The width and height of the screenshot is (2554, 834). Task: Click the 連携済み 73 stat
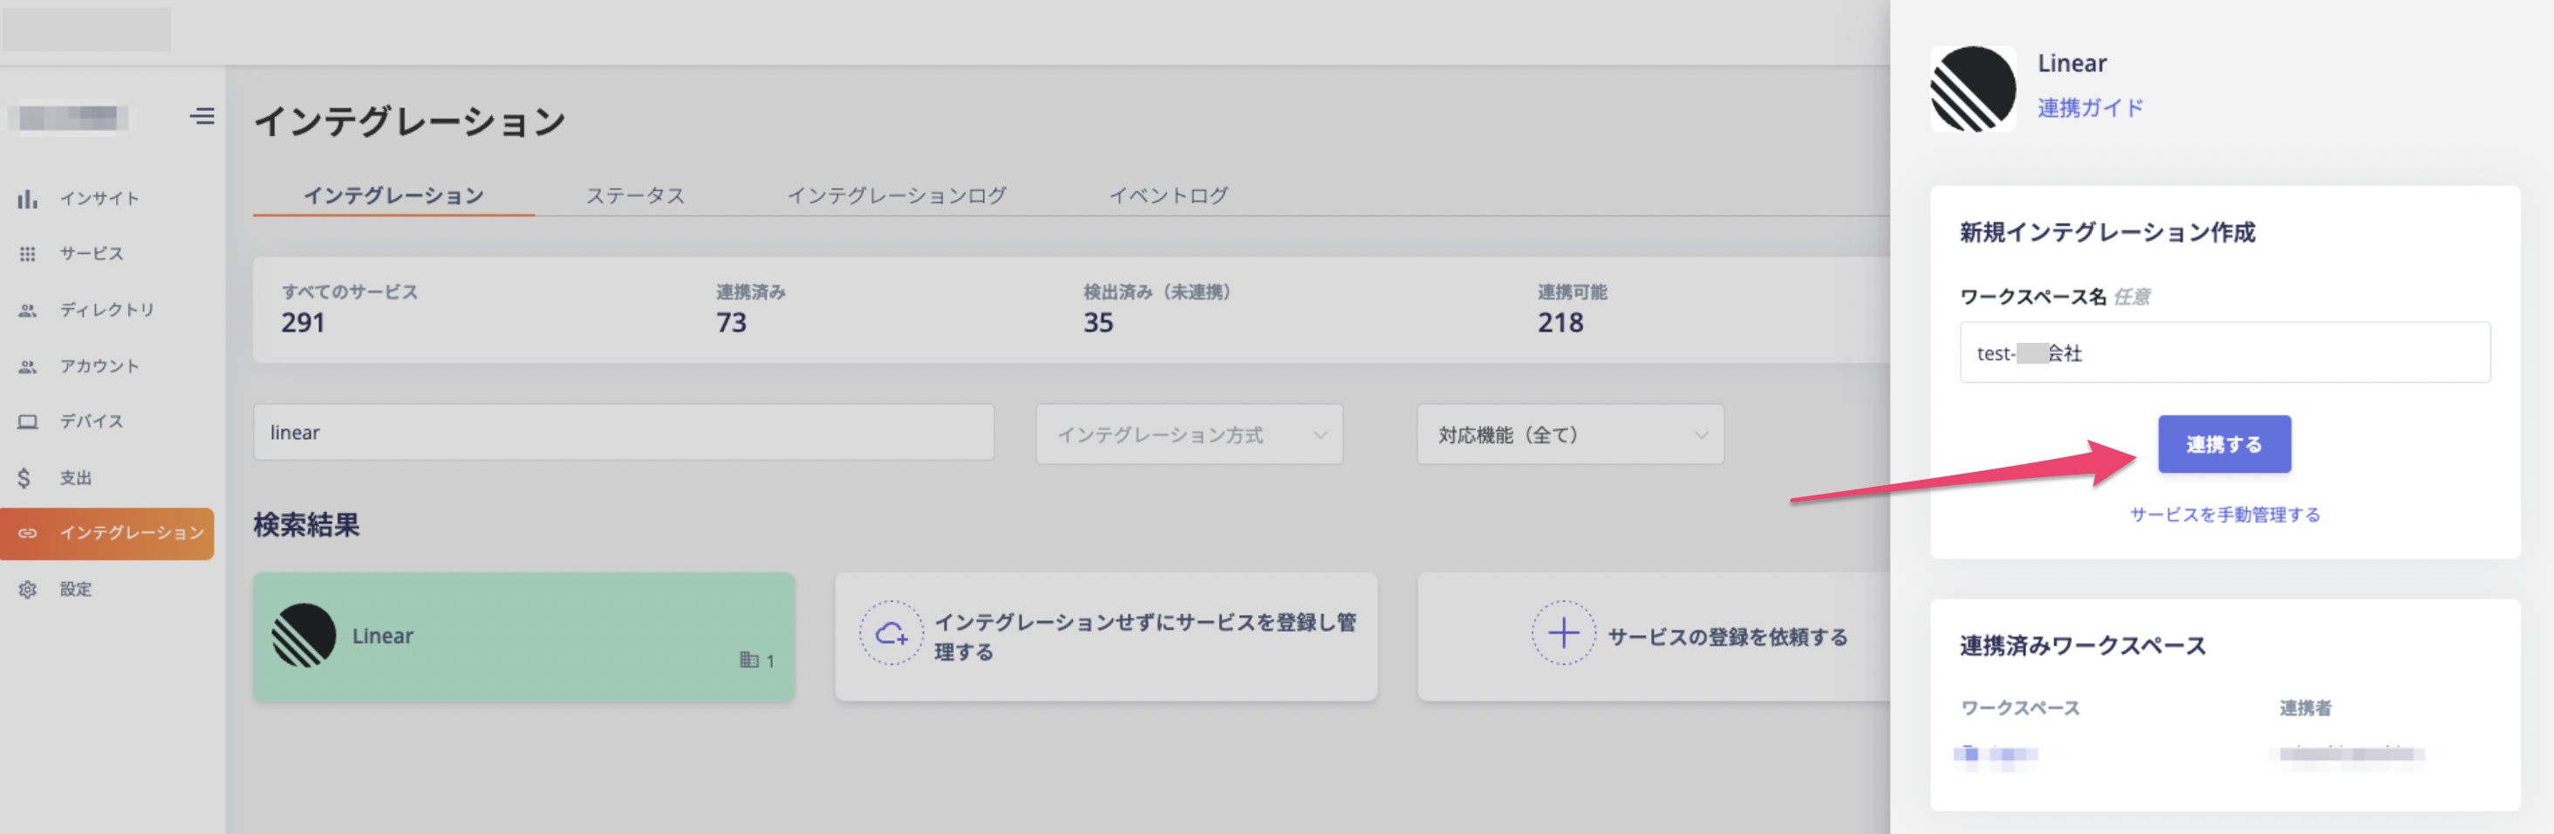[750, 309]
